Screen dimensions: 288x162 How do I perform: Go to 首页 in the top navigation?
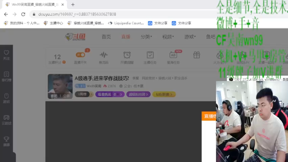coord(106,37)
